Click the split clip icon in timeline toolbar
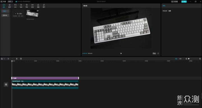 click(17, 59)
